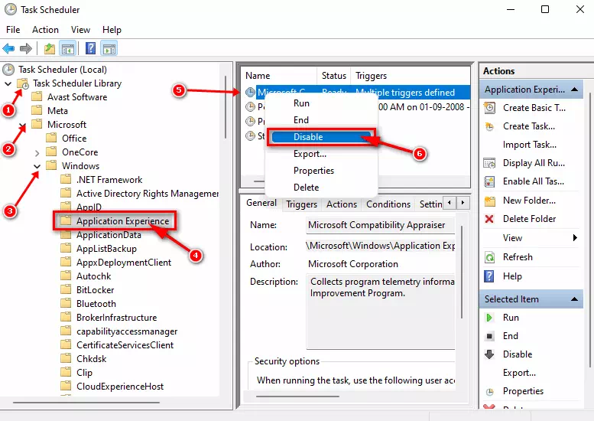Click the Status column header

pos(334,76)
